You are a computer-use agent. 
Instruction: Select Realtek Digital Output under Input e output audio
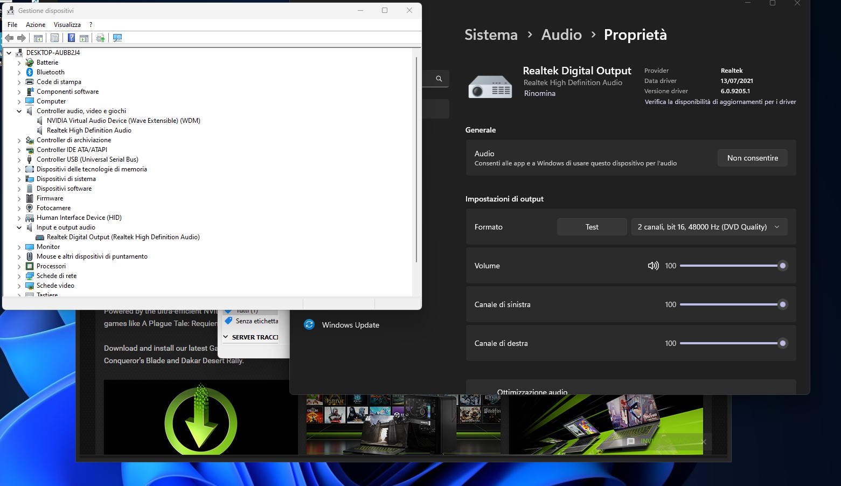point(123,237)
